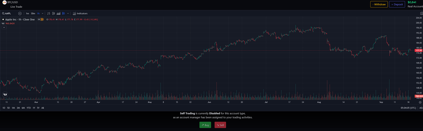This screenshot has width=423, height=131.
Task: Click the red Sell button
Action: (220, 125)
